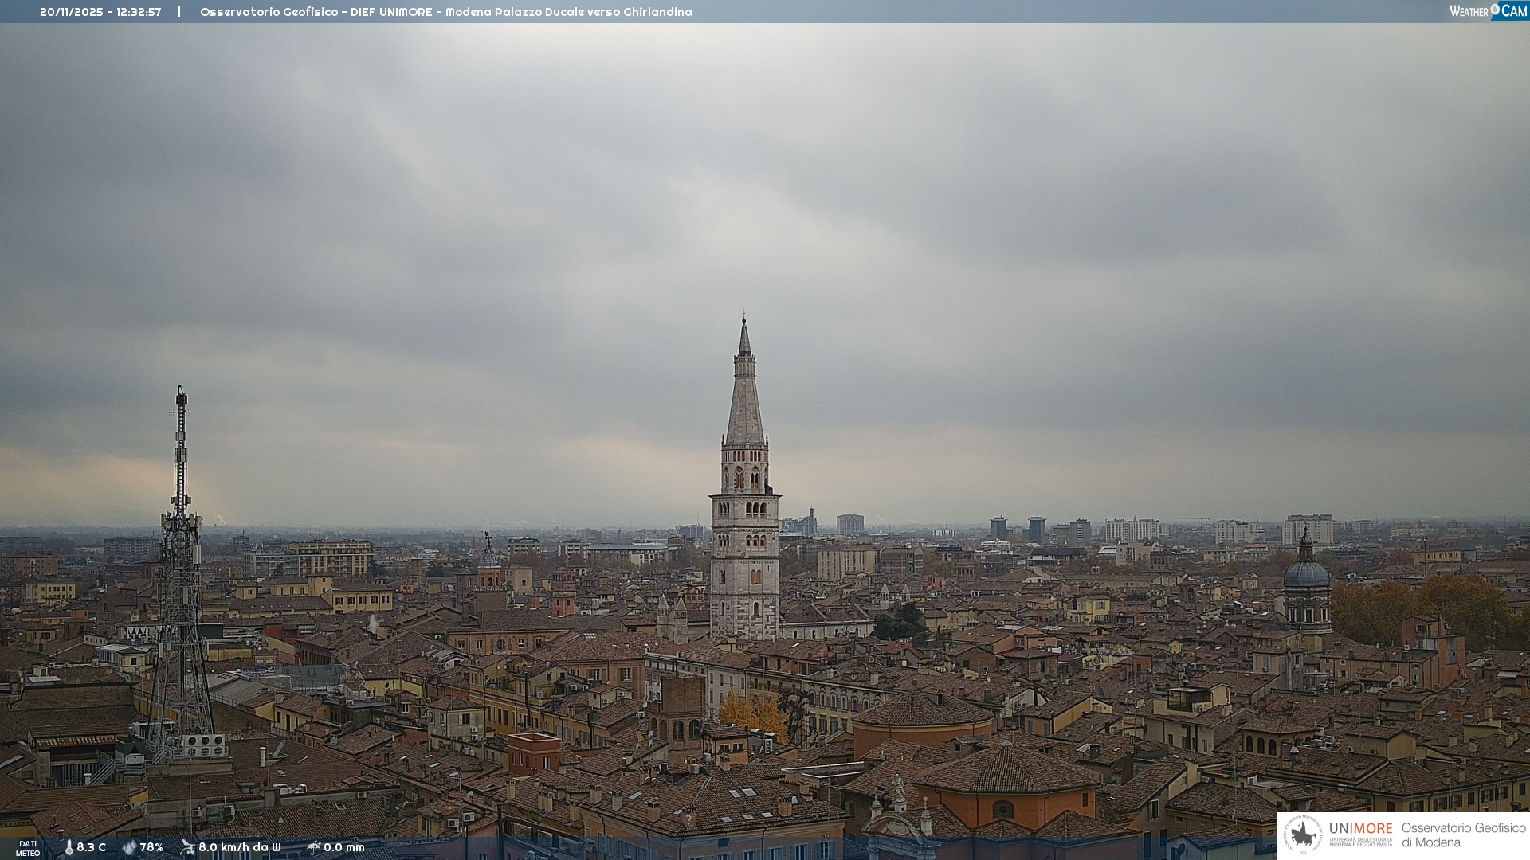The image size is (1530, 860).
Task: Open the DATI METEO label
Action: tap(28, 848)
